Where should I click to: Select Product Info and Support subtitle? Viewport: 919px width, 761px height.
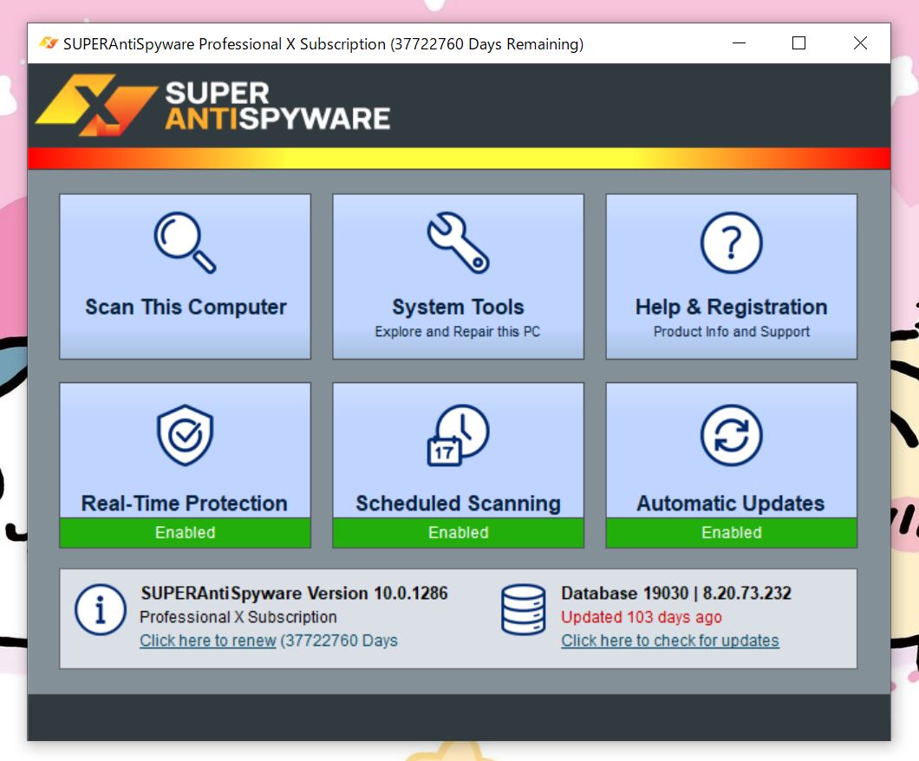732,332
